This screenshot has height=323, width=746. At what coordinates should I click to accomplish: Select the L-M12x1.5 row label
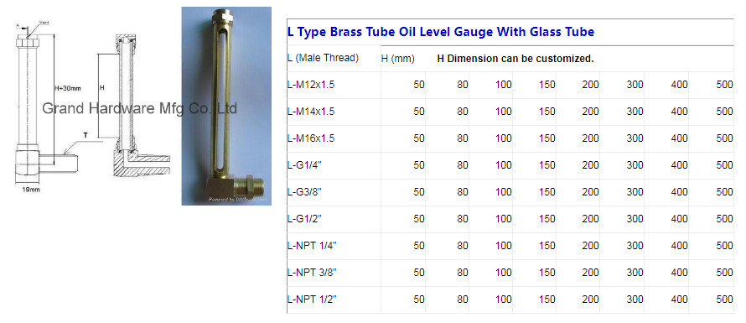311,85
